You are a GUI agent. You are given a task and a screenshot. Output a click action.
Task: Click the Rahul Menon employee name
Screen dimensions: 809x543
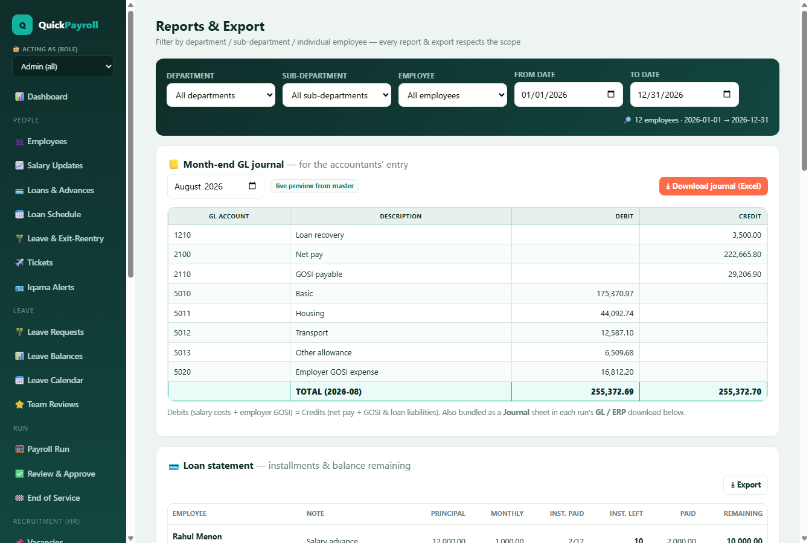click(x=197, y=536)
